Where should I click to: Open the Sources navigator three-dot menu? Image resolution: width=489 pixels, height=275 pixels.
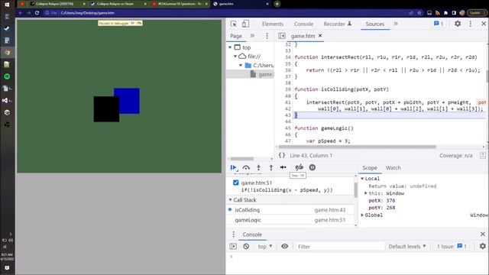pos(267,36)
